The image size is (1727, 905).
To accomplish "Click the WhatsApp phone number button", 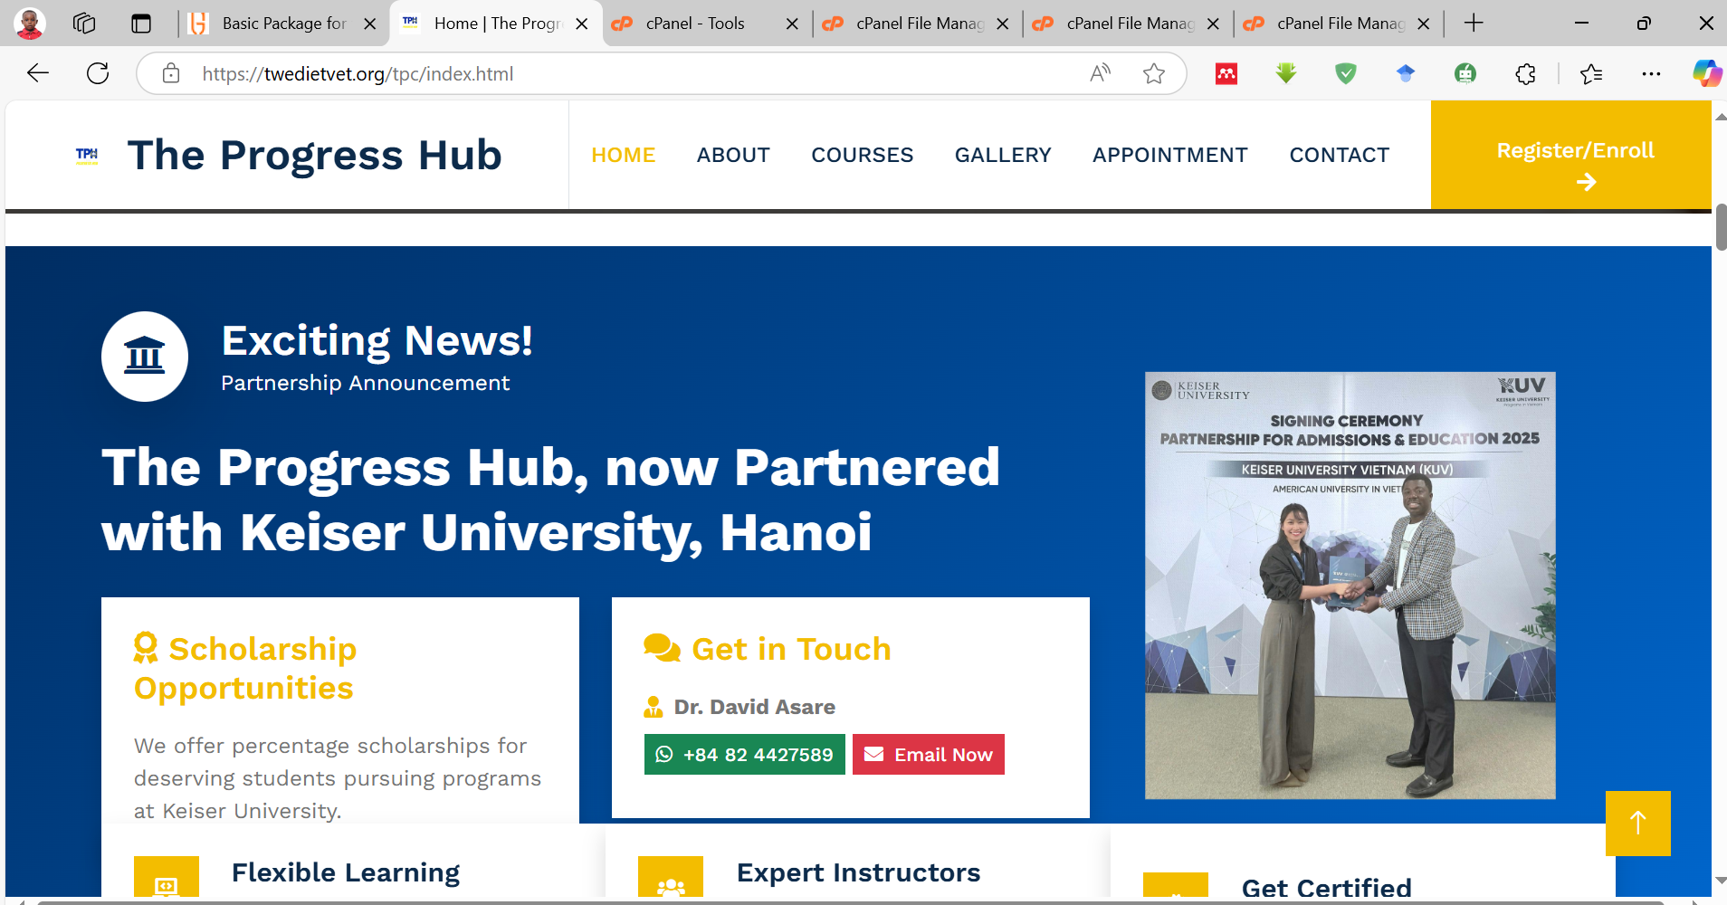I will coord(744,754).
